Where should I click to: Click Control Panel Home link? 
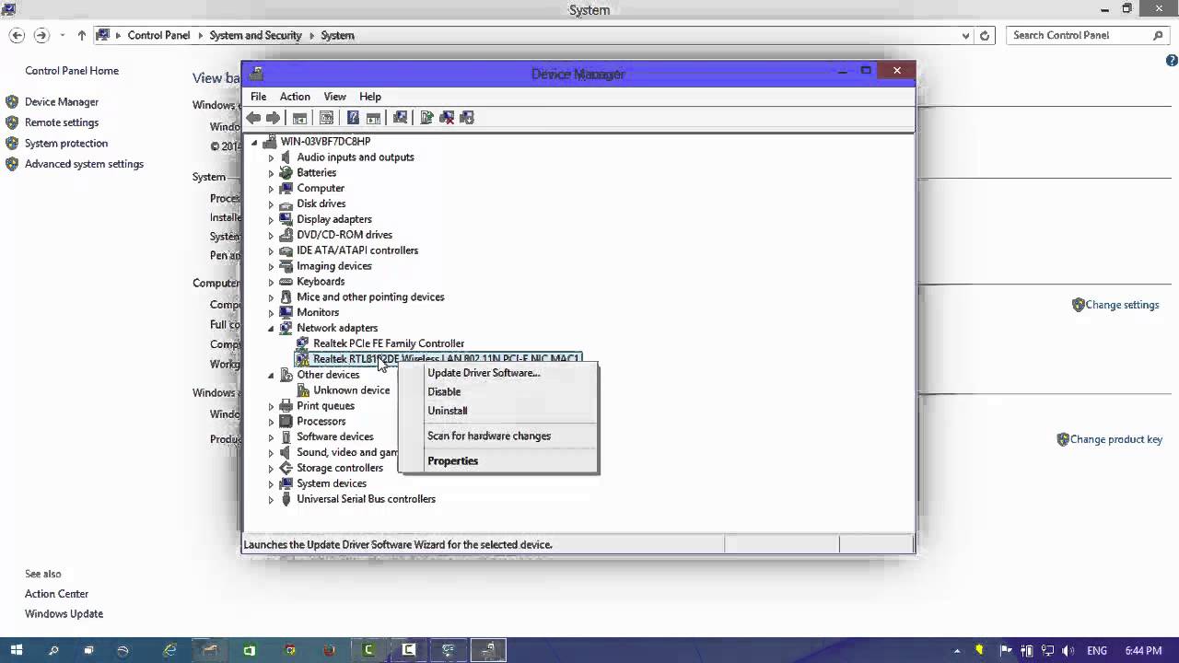(72, 71)
